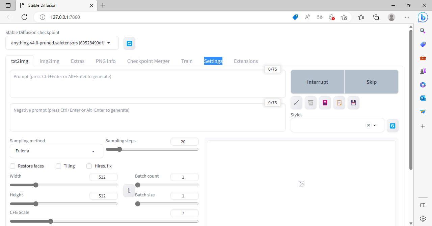Open the Settings tab
432x226 pixels.
tap(213, 61)
